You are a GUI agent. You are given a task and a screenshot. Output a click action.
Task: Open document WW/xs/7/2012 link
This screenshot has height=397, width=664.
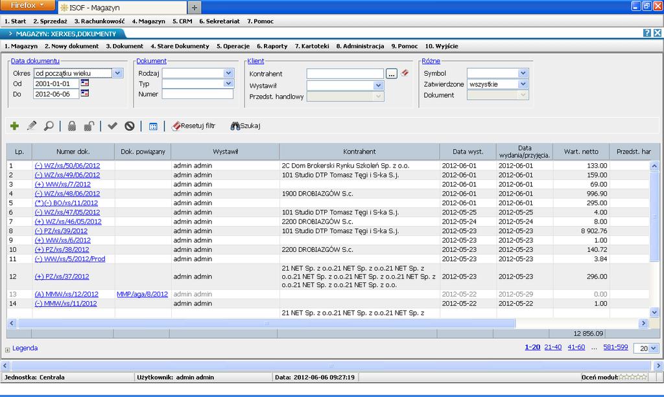(63, 185)
